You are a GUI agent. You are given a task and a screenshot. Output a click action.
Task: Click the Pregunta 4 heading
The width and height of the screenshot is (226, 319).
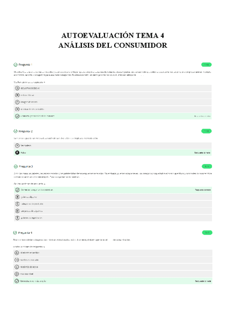tap(26, 233)
